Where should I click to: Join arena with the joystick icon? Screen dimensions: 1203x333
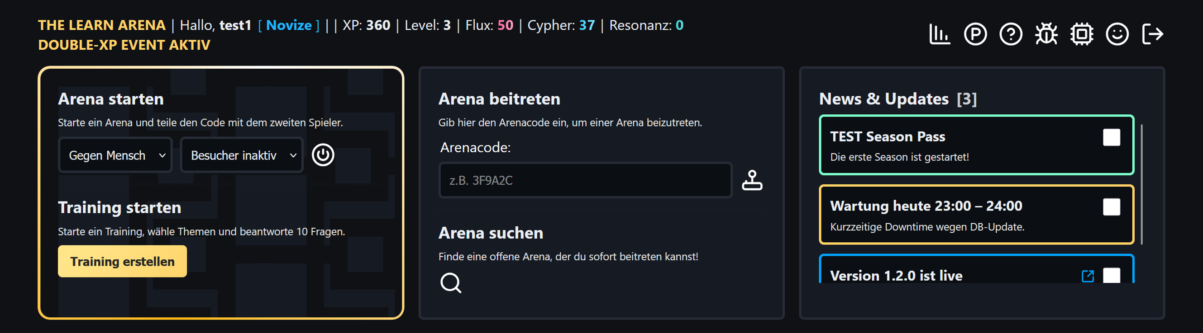[x=752, y=180]
